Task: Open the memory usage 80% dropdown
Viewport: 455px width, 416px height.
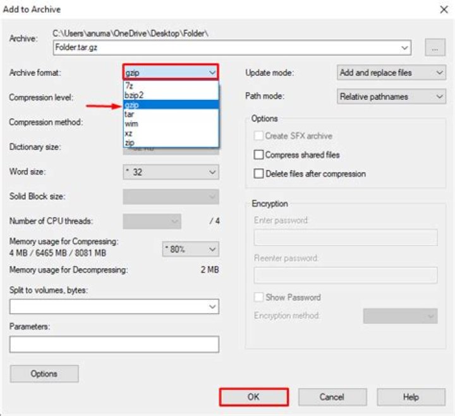Action: click(191, 249)
